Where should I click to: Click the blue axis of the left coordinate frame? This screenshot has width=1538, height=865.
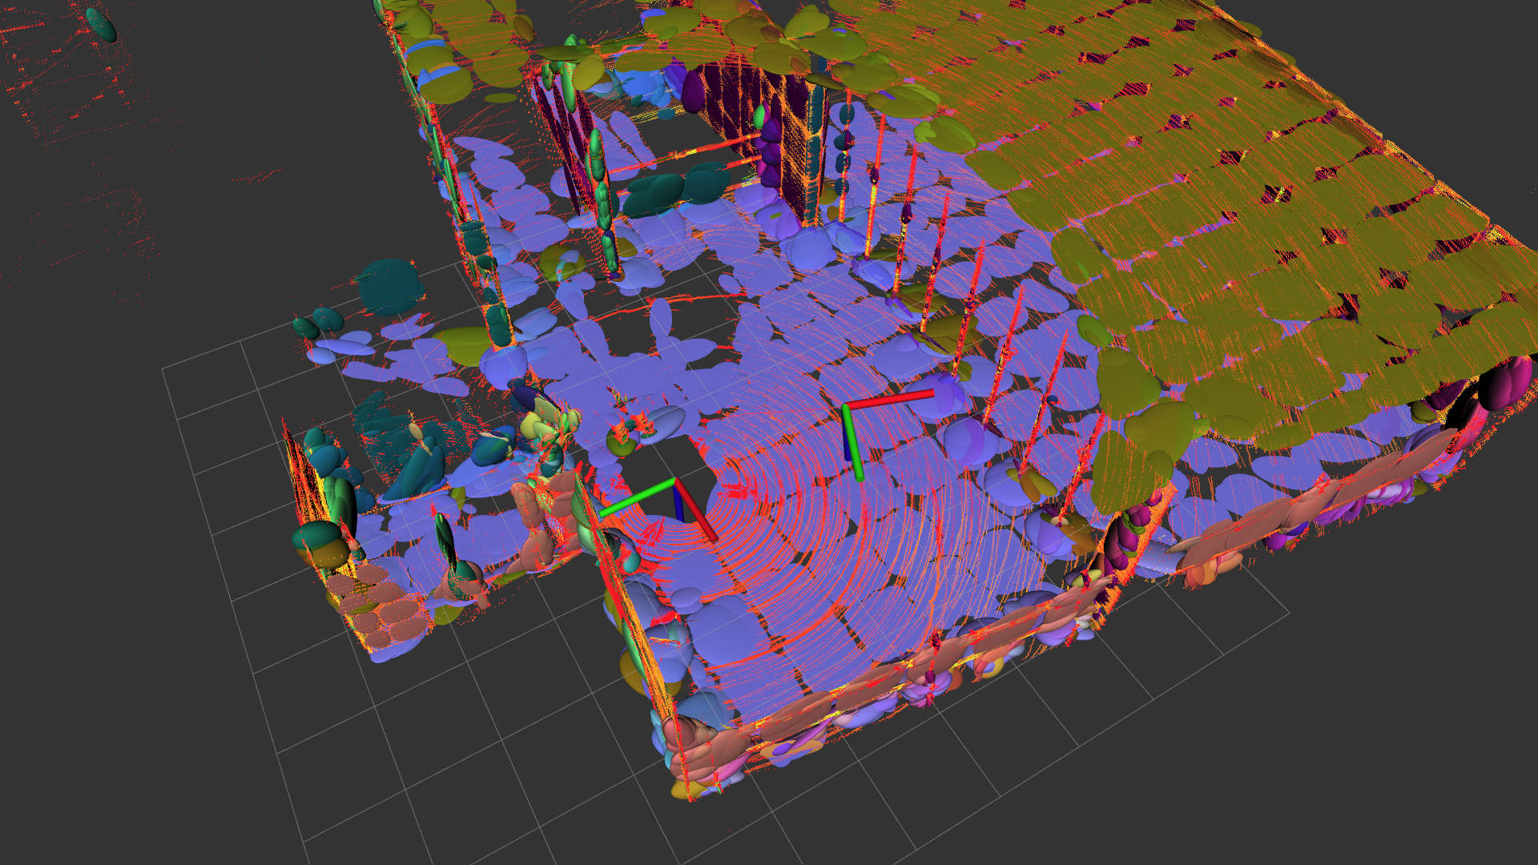click(x=678, y=505)
